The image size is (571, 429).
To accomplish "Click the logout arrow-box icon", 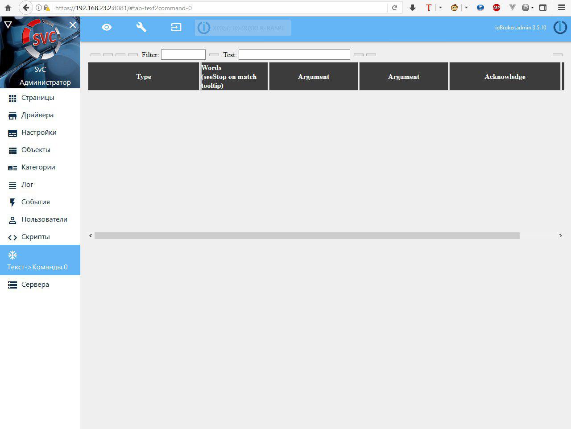I will click(x=176, y=28).
